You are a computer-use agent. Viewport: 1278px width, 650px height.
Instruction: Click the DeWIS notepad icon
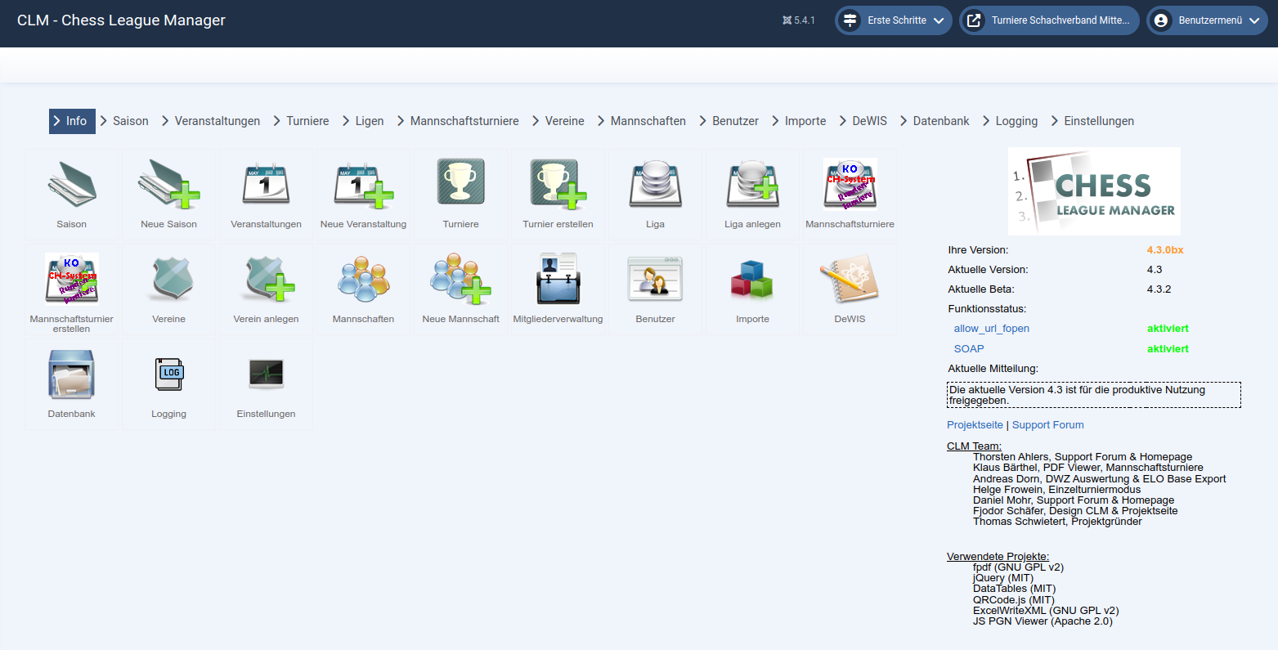pos(850,279)
